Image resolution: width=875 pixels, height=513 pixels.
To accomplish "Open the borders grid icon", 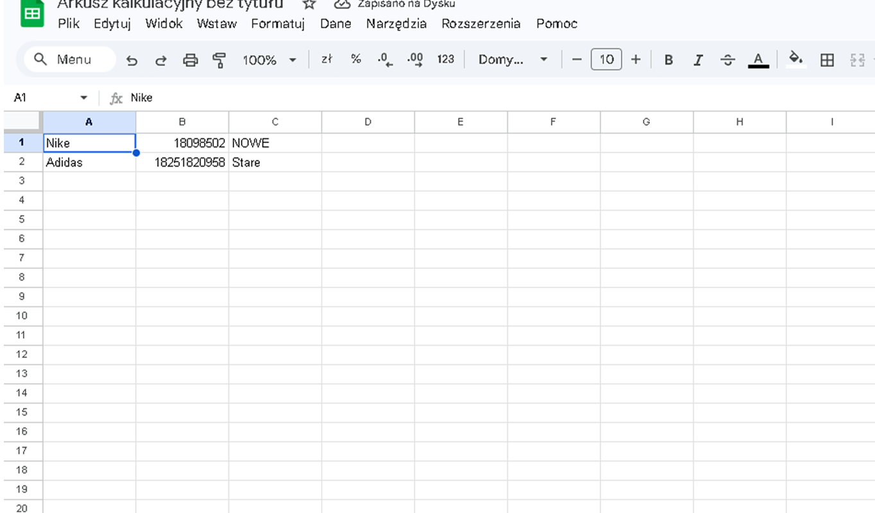I will tap(828, 60).
